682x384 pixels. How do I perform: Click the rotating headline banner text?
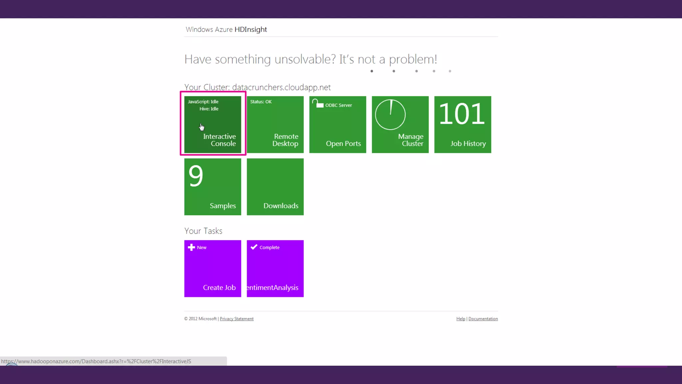coord(310,59)
